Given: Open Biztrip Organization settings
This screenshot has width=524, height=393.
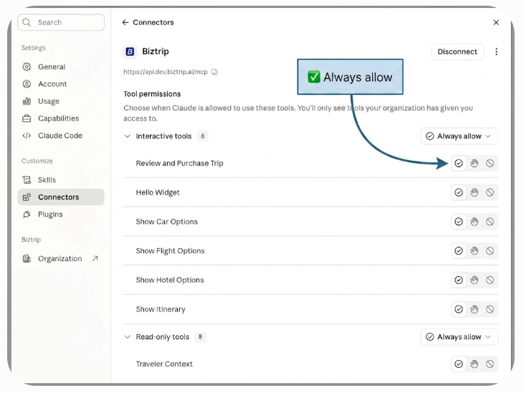Looking at the screenshot, I should (61, 259).
